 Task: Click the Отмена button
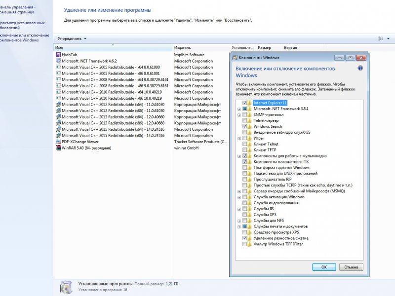351,267
